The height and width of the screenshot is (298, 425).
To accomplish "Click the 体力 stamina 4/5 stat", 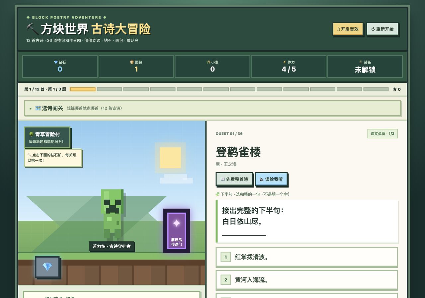I will pos(289,66).
